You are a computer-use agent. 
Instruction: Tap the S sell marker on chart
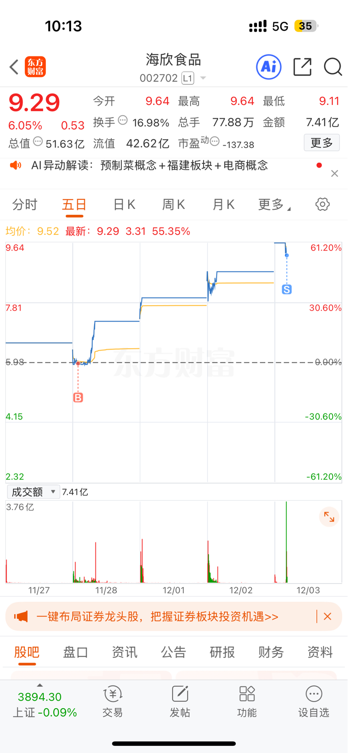[x=286, y=289]
